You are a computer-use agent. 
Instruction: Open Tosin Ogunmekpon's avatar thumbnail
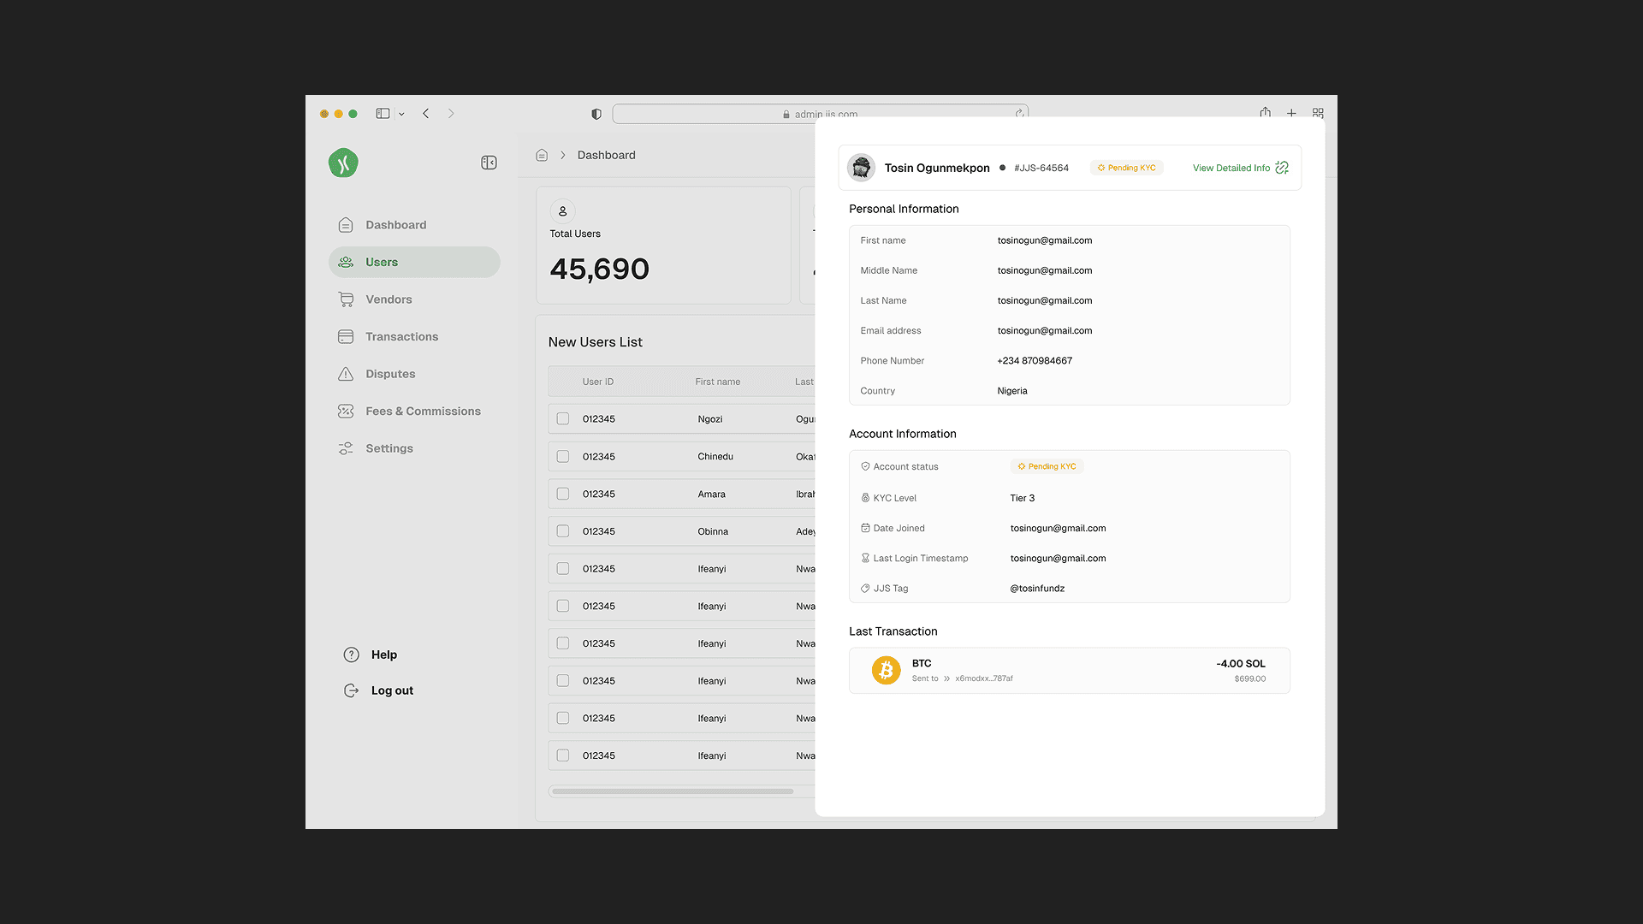point(861,168)
